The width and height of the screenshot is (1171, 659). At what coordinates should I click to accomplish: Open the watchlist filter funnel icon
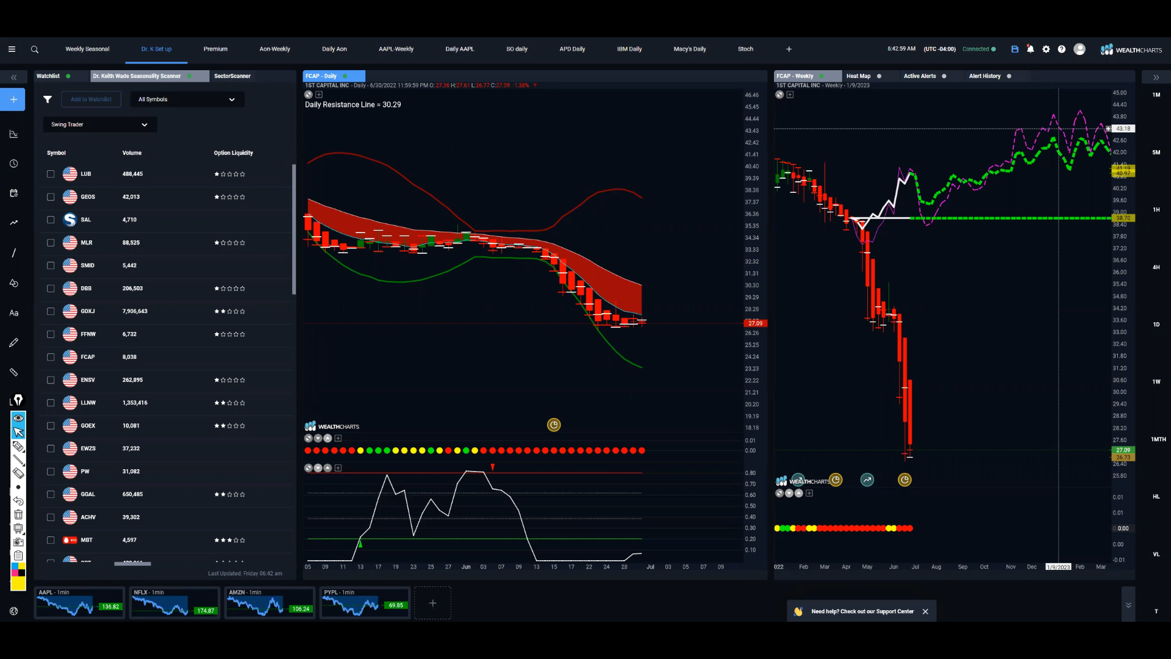point(47,99)
